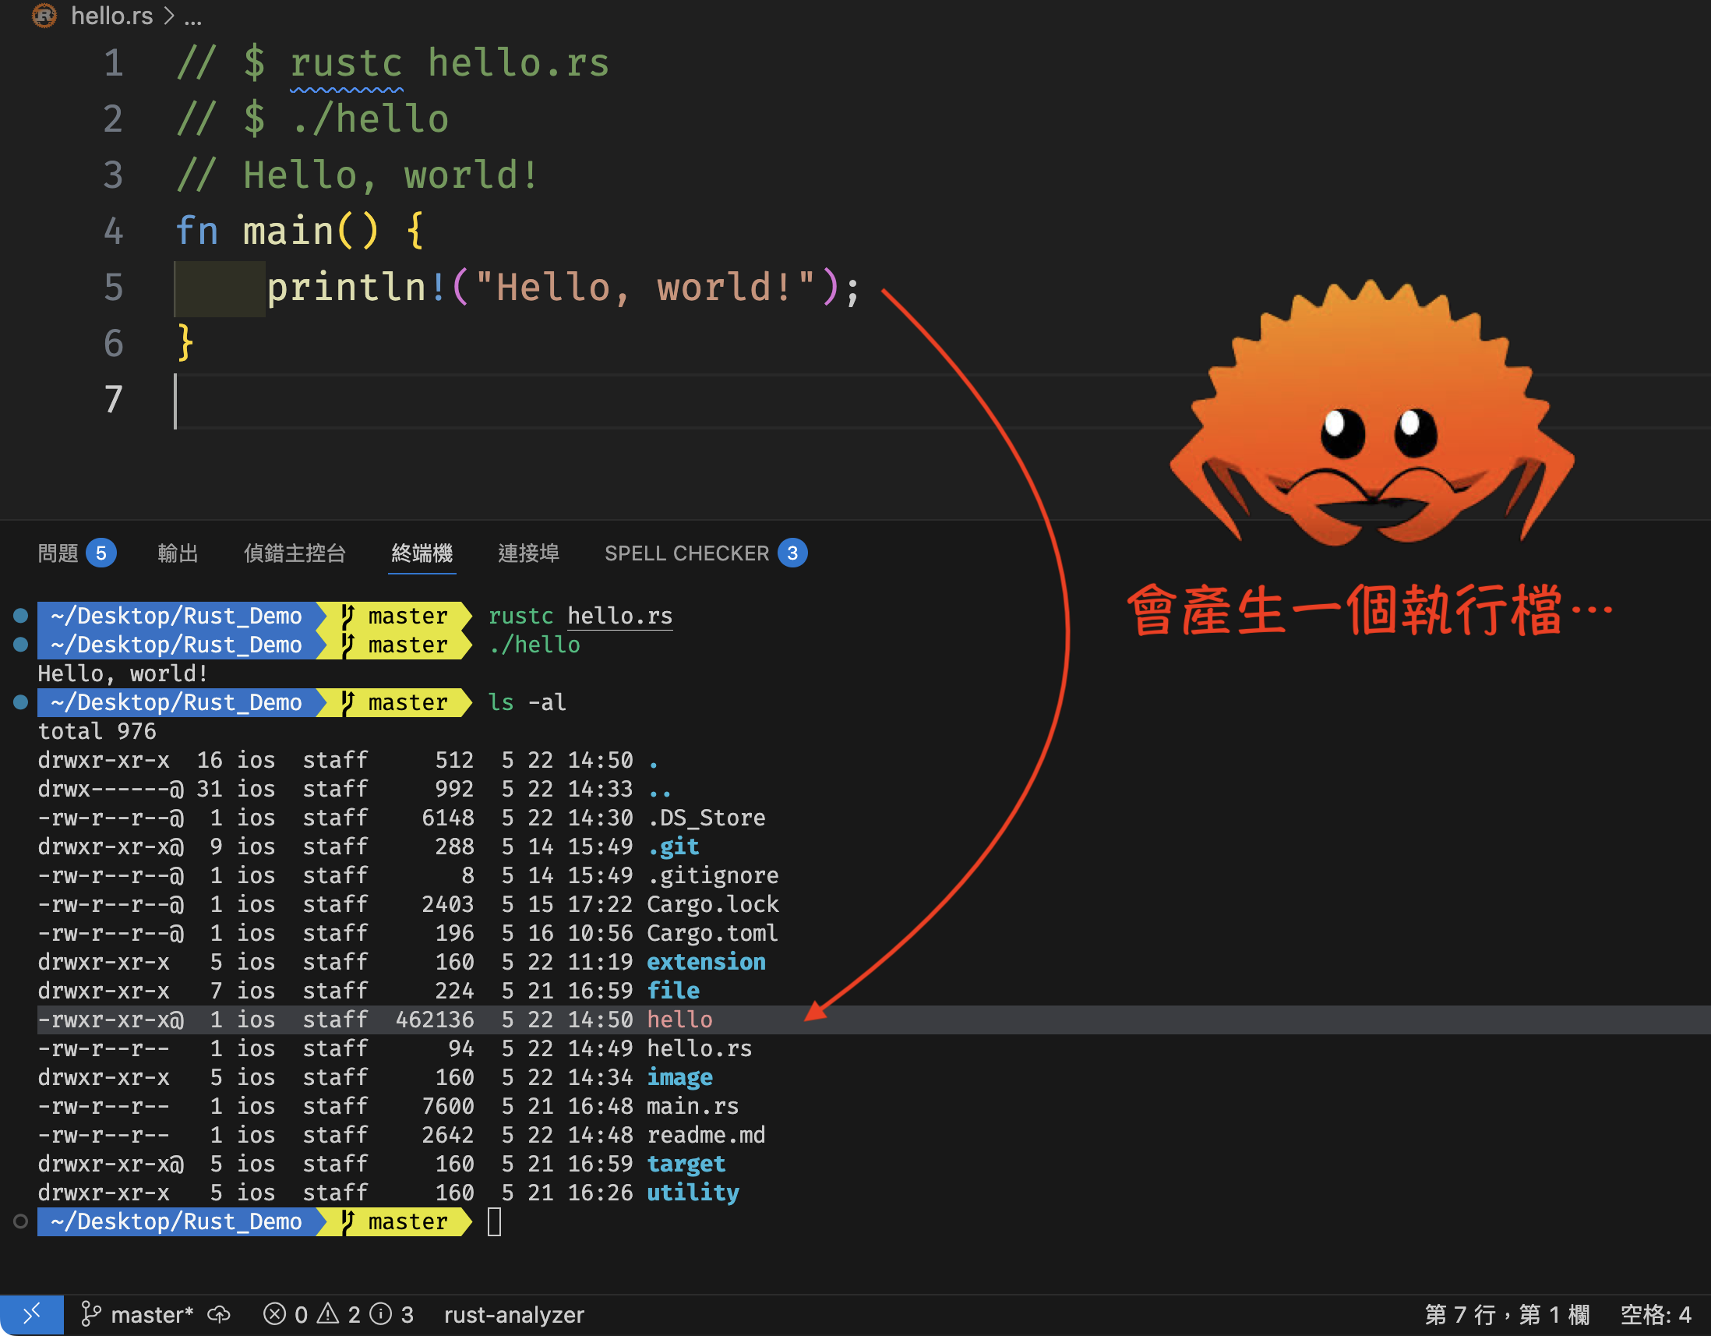This screenshot has width=1711, height=1336.
Task: Click the SPELL CHECKER badge 3
Action: [x=793, y=553]
